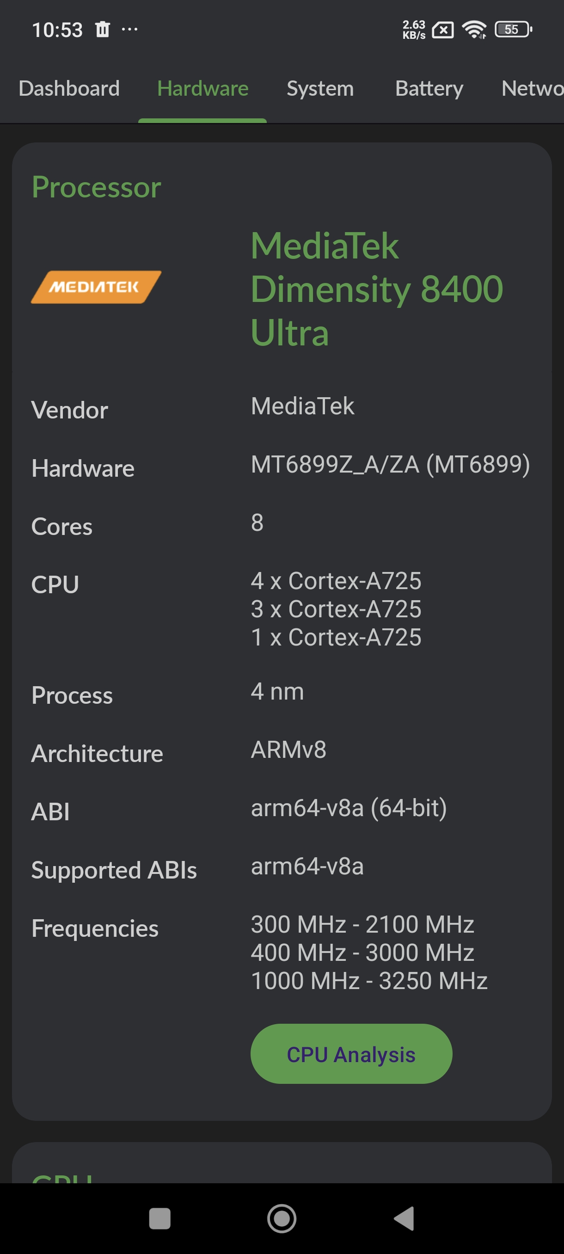Switch to the System tab
Viewport: 564px width, 1254px height.
pos(320,89)
